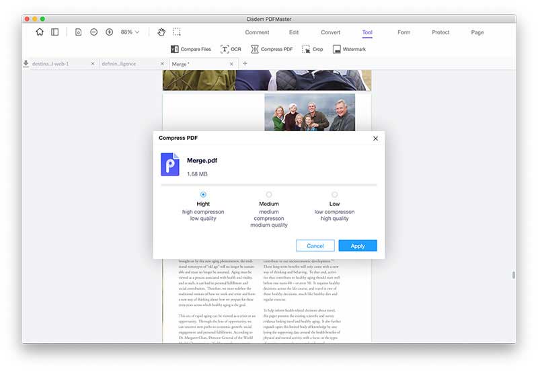Switch to the Tool tab

(x=367, y=32)
